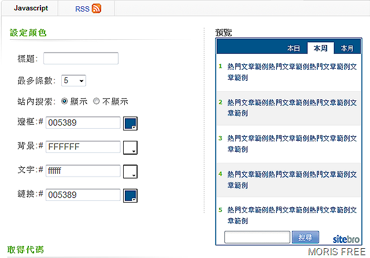Image resolution: width=370 pixels, height=258 pixels.
Task: Select the 顯示 radio button
Action: (64, 101)
